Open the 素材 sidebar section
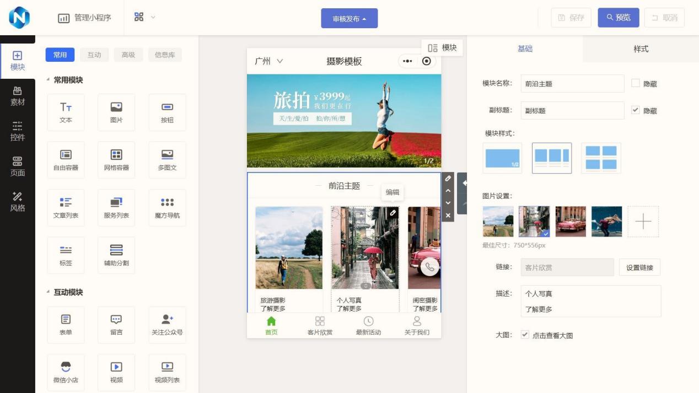699x393 pixels. click(x=18, y=96)
